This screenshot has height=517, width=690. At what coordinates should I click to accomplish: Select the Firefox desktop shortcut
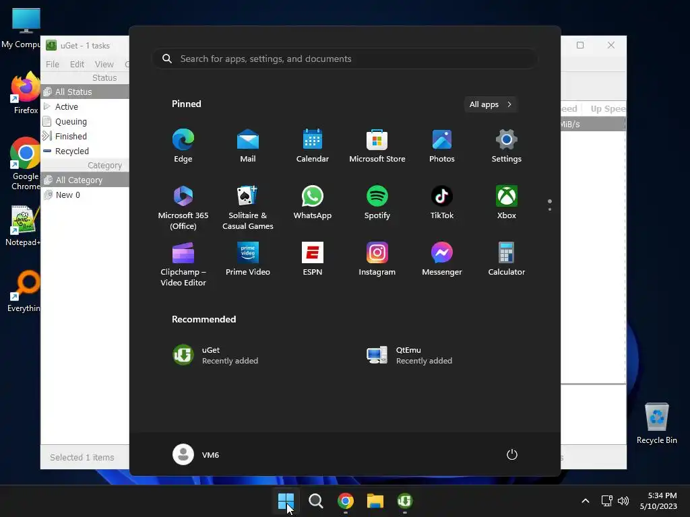pyautogui.click(x=25, y=93)
